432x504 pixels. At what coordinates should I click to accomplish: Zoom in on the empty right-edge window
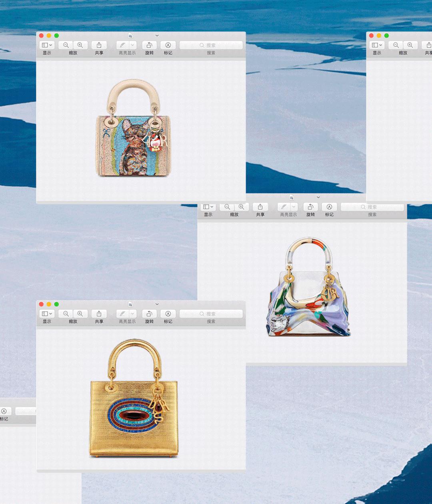click(410, 45)
